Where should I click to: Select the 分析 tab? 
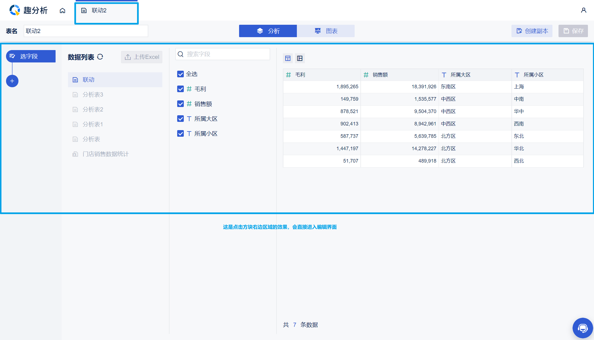(268, 31)
